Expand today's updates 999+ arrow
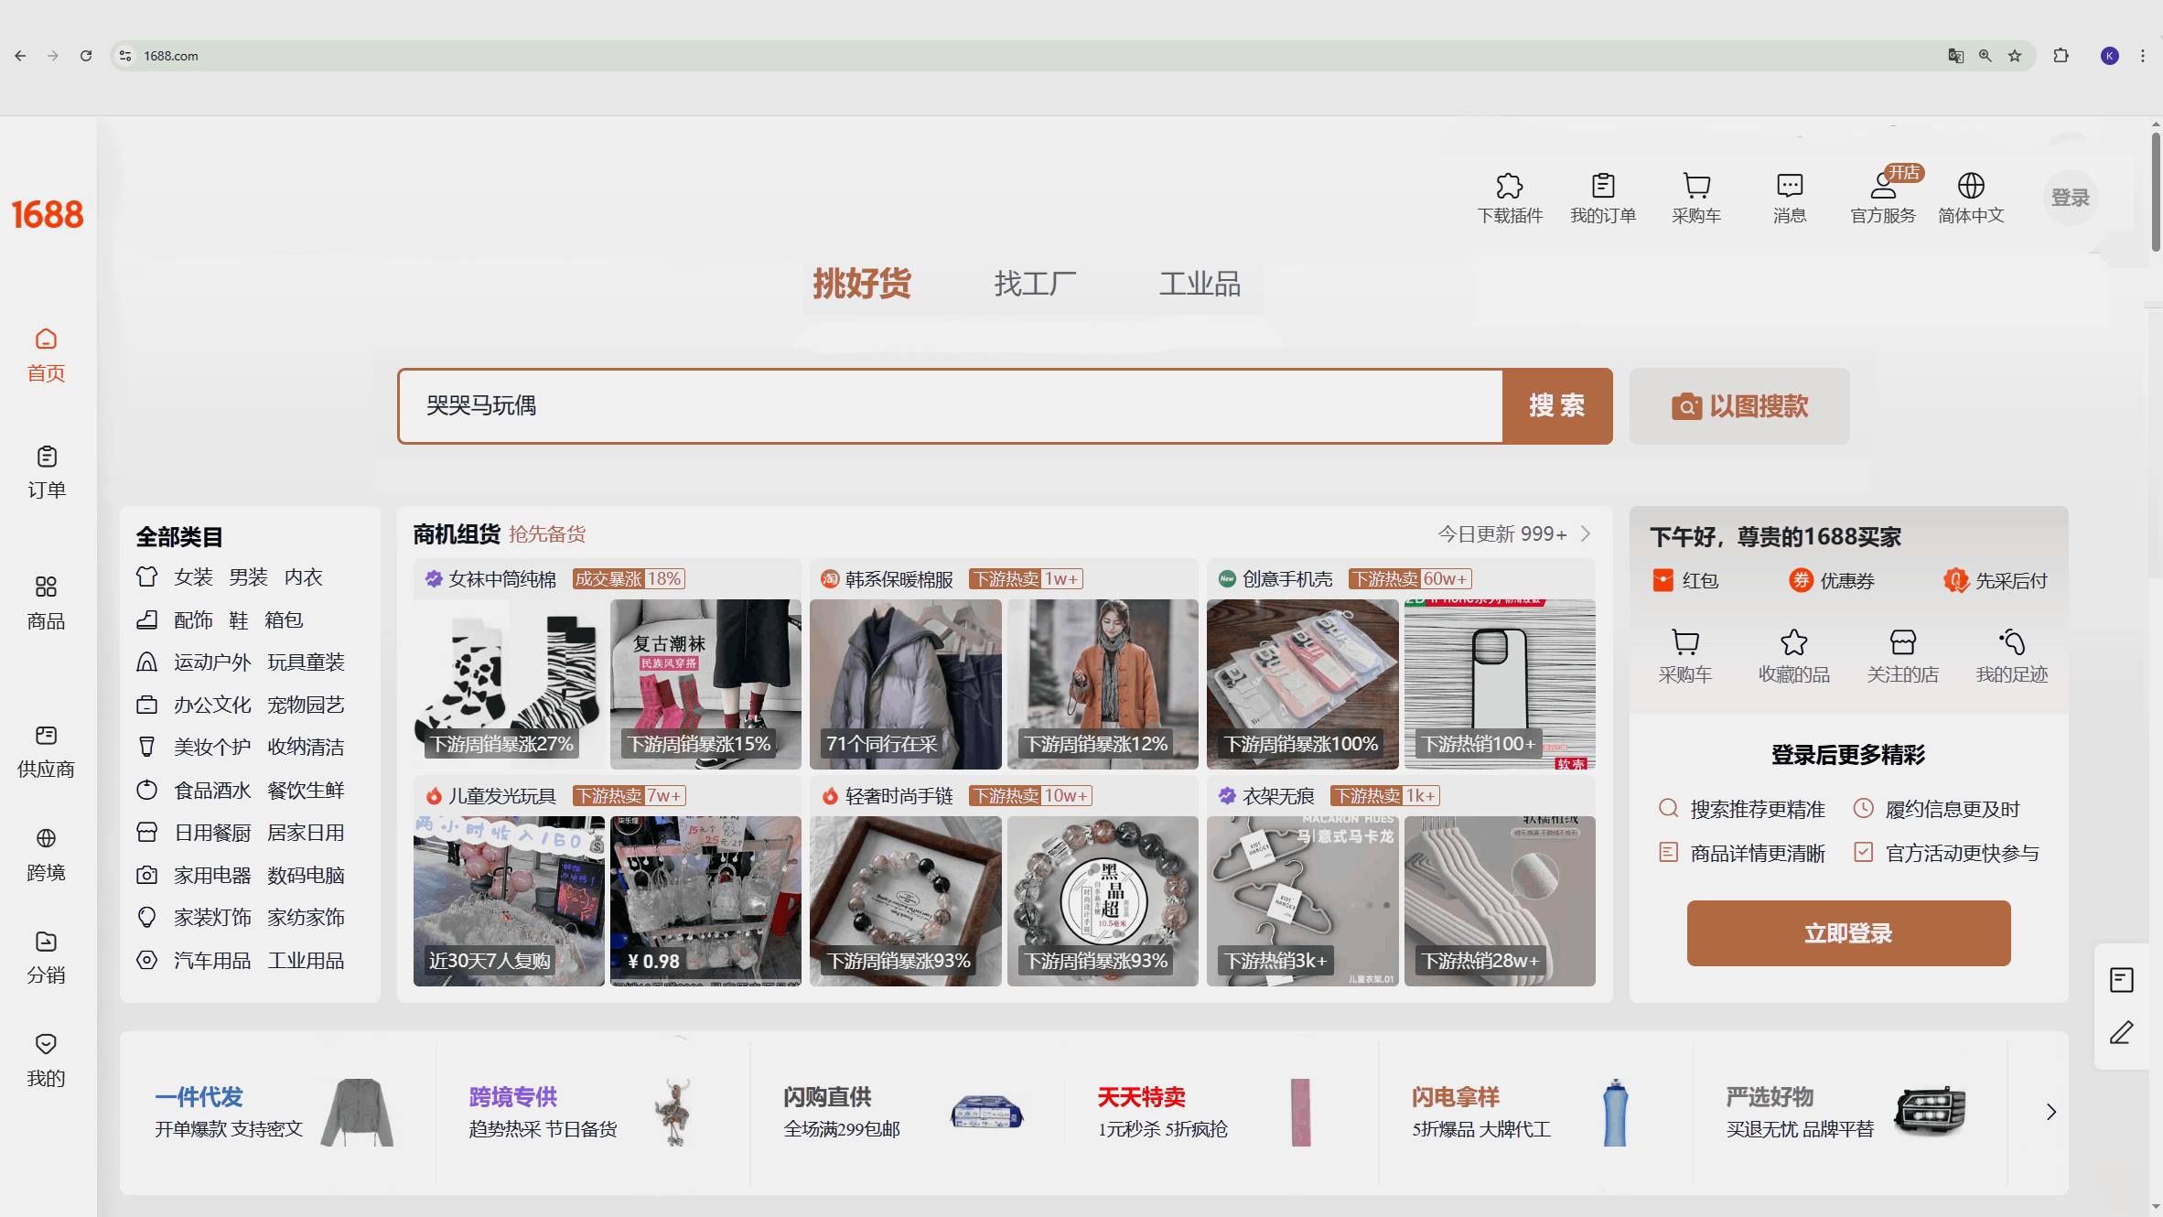The height and width of the screenshot is (1217, 2163). [1586, 533]
